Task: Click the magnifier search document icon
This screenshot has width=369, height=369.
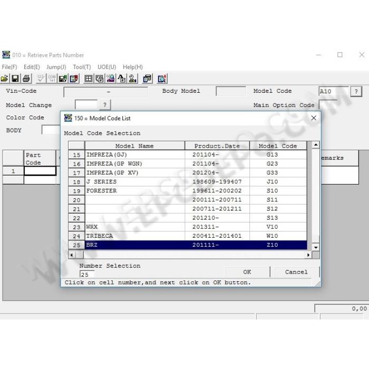Action: point(162,79)
